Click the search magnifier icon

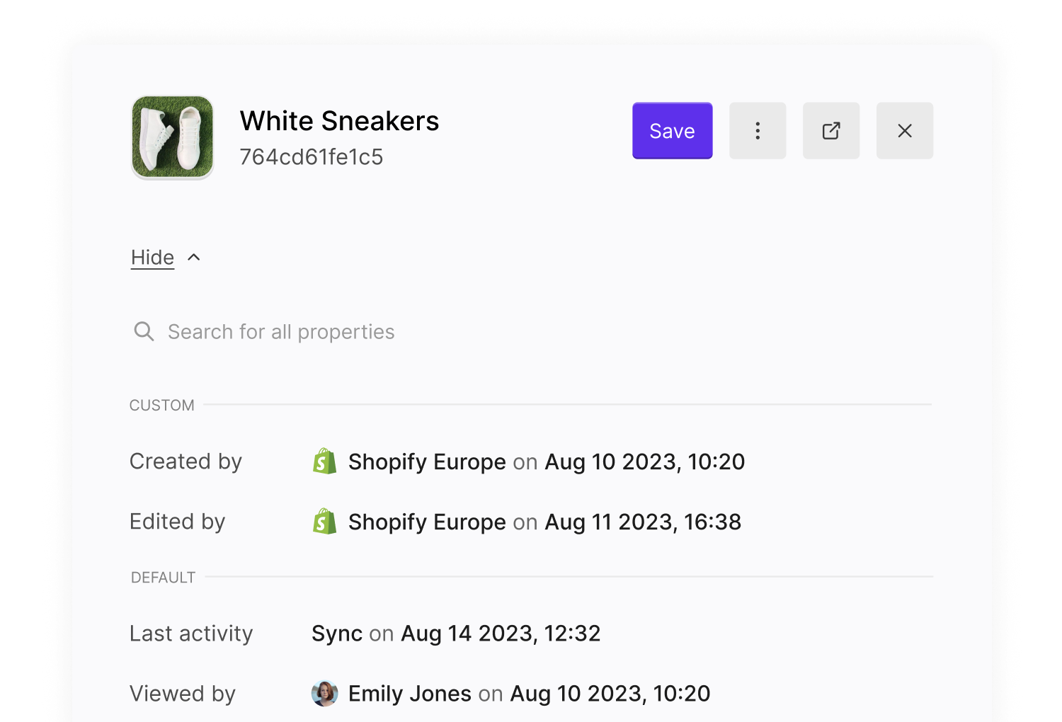(144, 331)
